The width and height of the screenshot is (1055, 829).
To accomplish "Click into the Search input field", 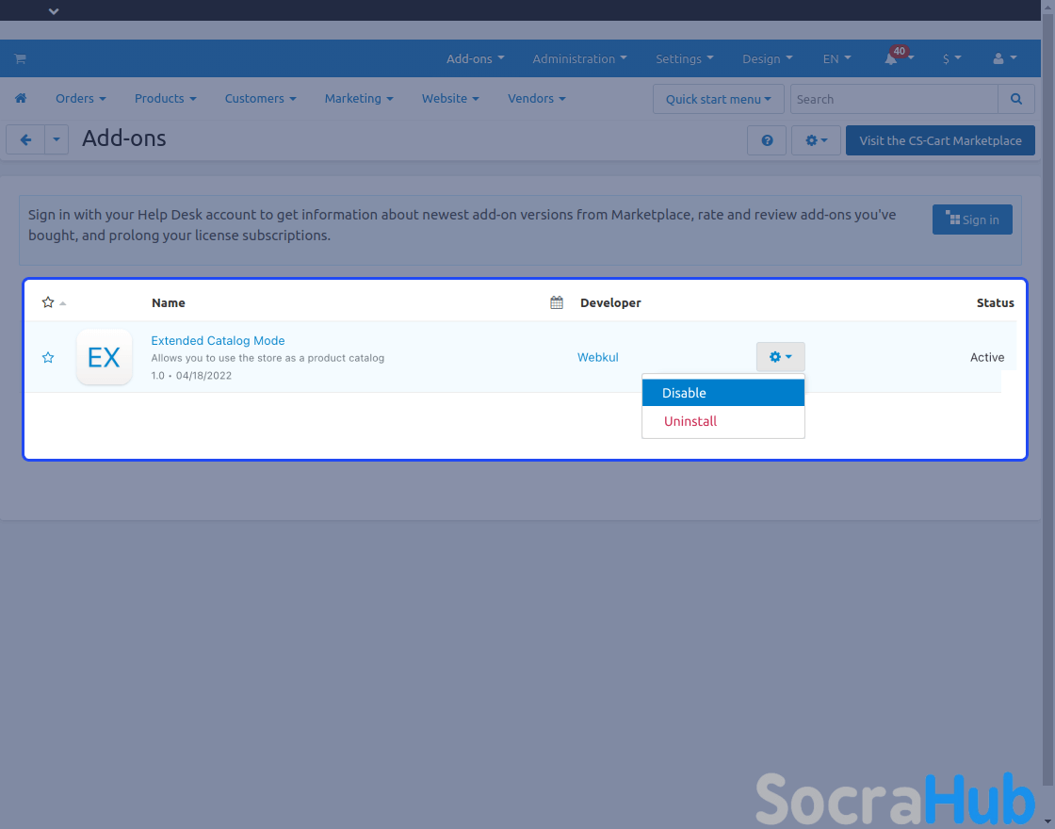I will pos(894,99).
